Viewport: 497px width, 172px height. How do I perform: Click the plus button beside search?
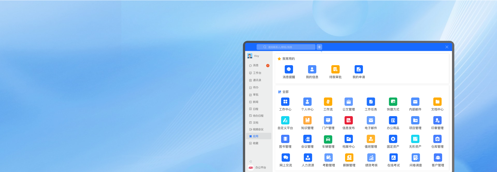pyautogui.click(x=319, y=47)
